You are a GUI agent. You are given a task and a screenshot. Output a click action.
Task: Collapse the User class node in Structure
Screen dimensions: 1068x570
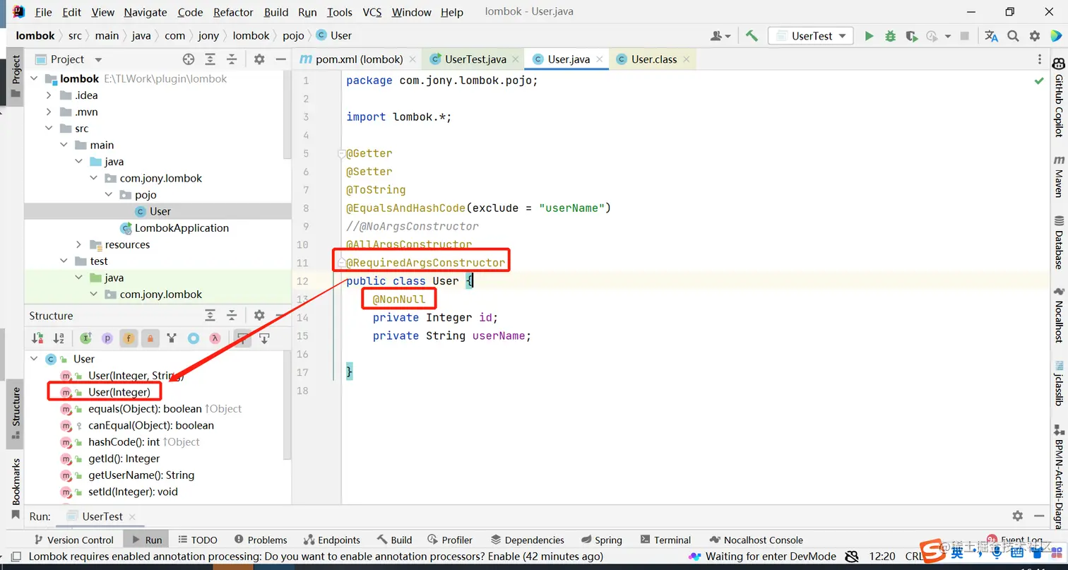34,359
